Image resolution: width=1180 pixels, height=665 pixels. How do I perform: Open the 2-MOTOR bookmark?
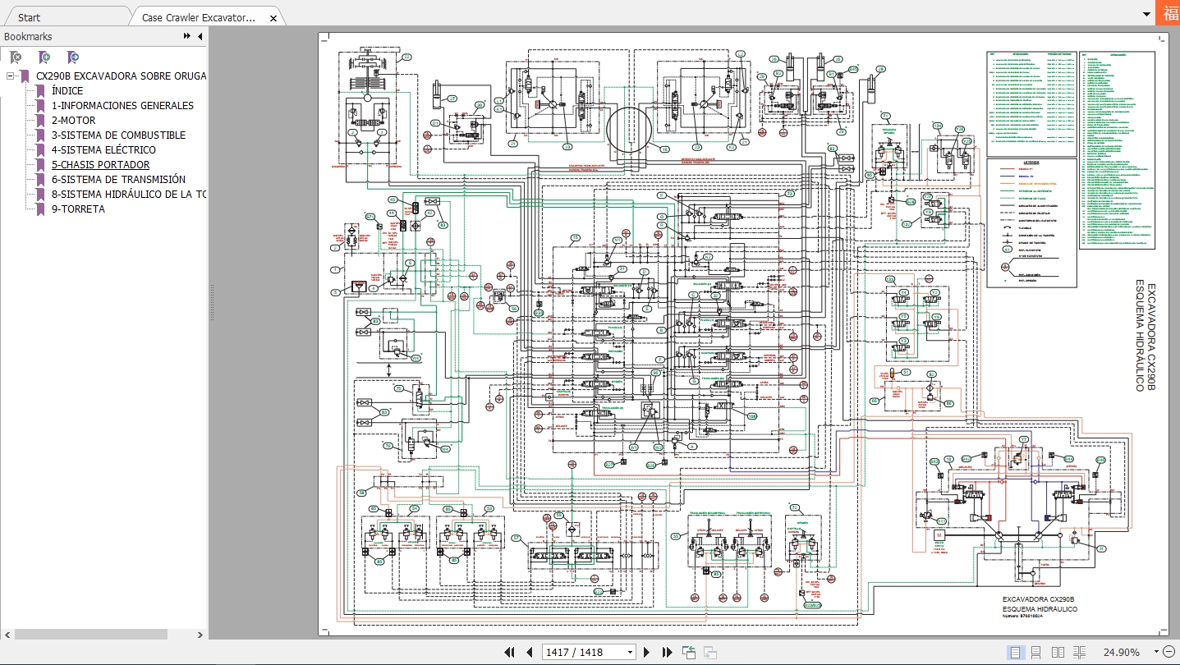74,121
